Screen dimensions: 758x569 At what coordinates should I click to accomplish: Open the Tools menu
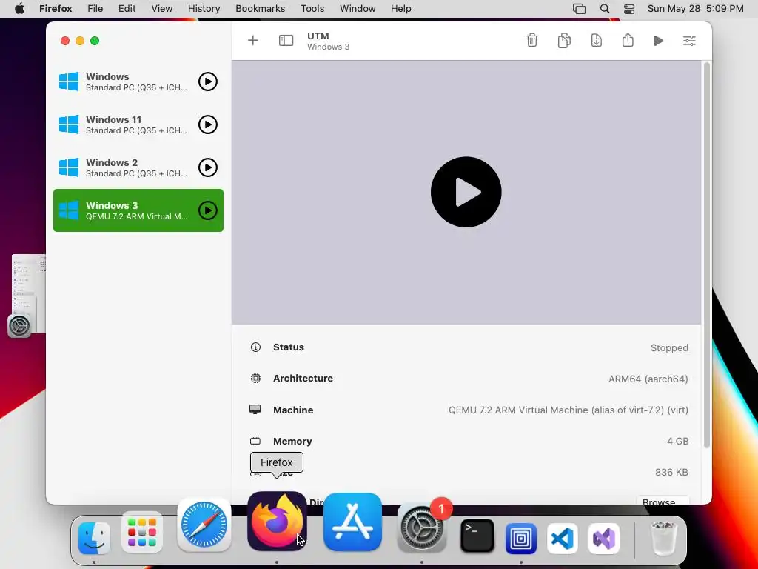(x=312, y=9)
